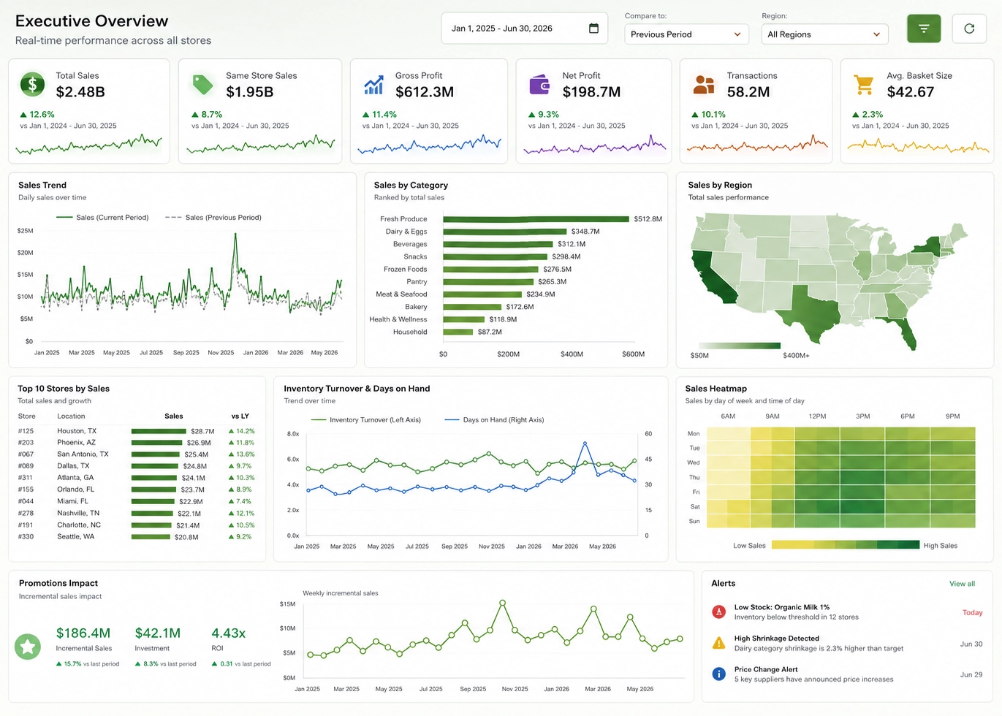1002x716 pixels.
Task: Select store #067 San Antonio, TX row
Action: pyautogui.click(x=137, y=454)
